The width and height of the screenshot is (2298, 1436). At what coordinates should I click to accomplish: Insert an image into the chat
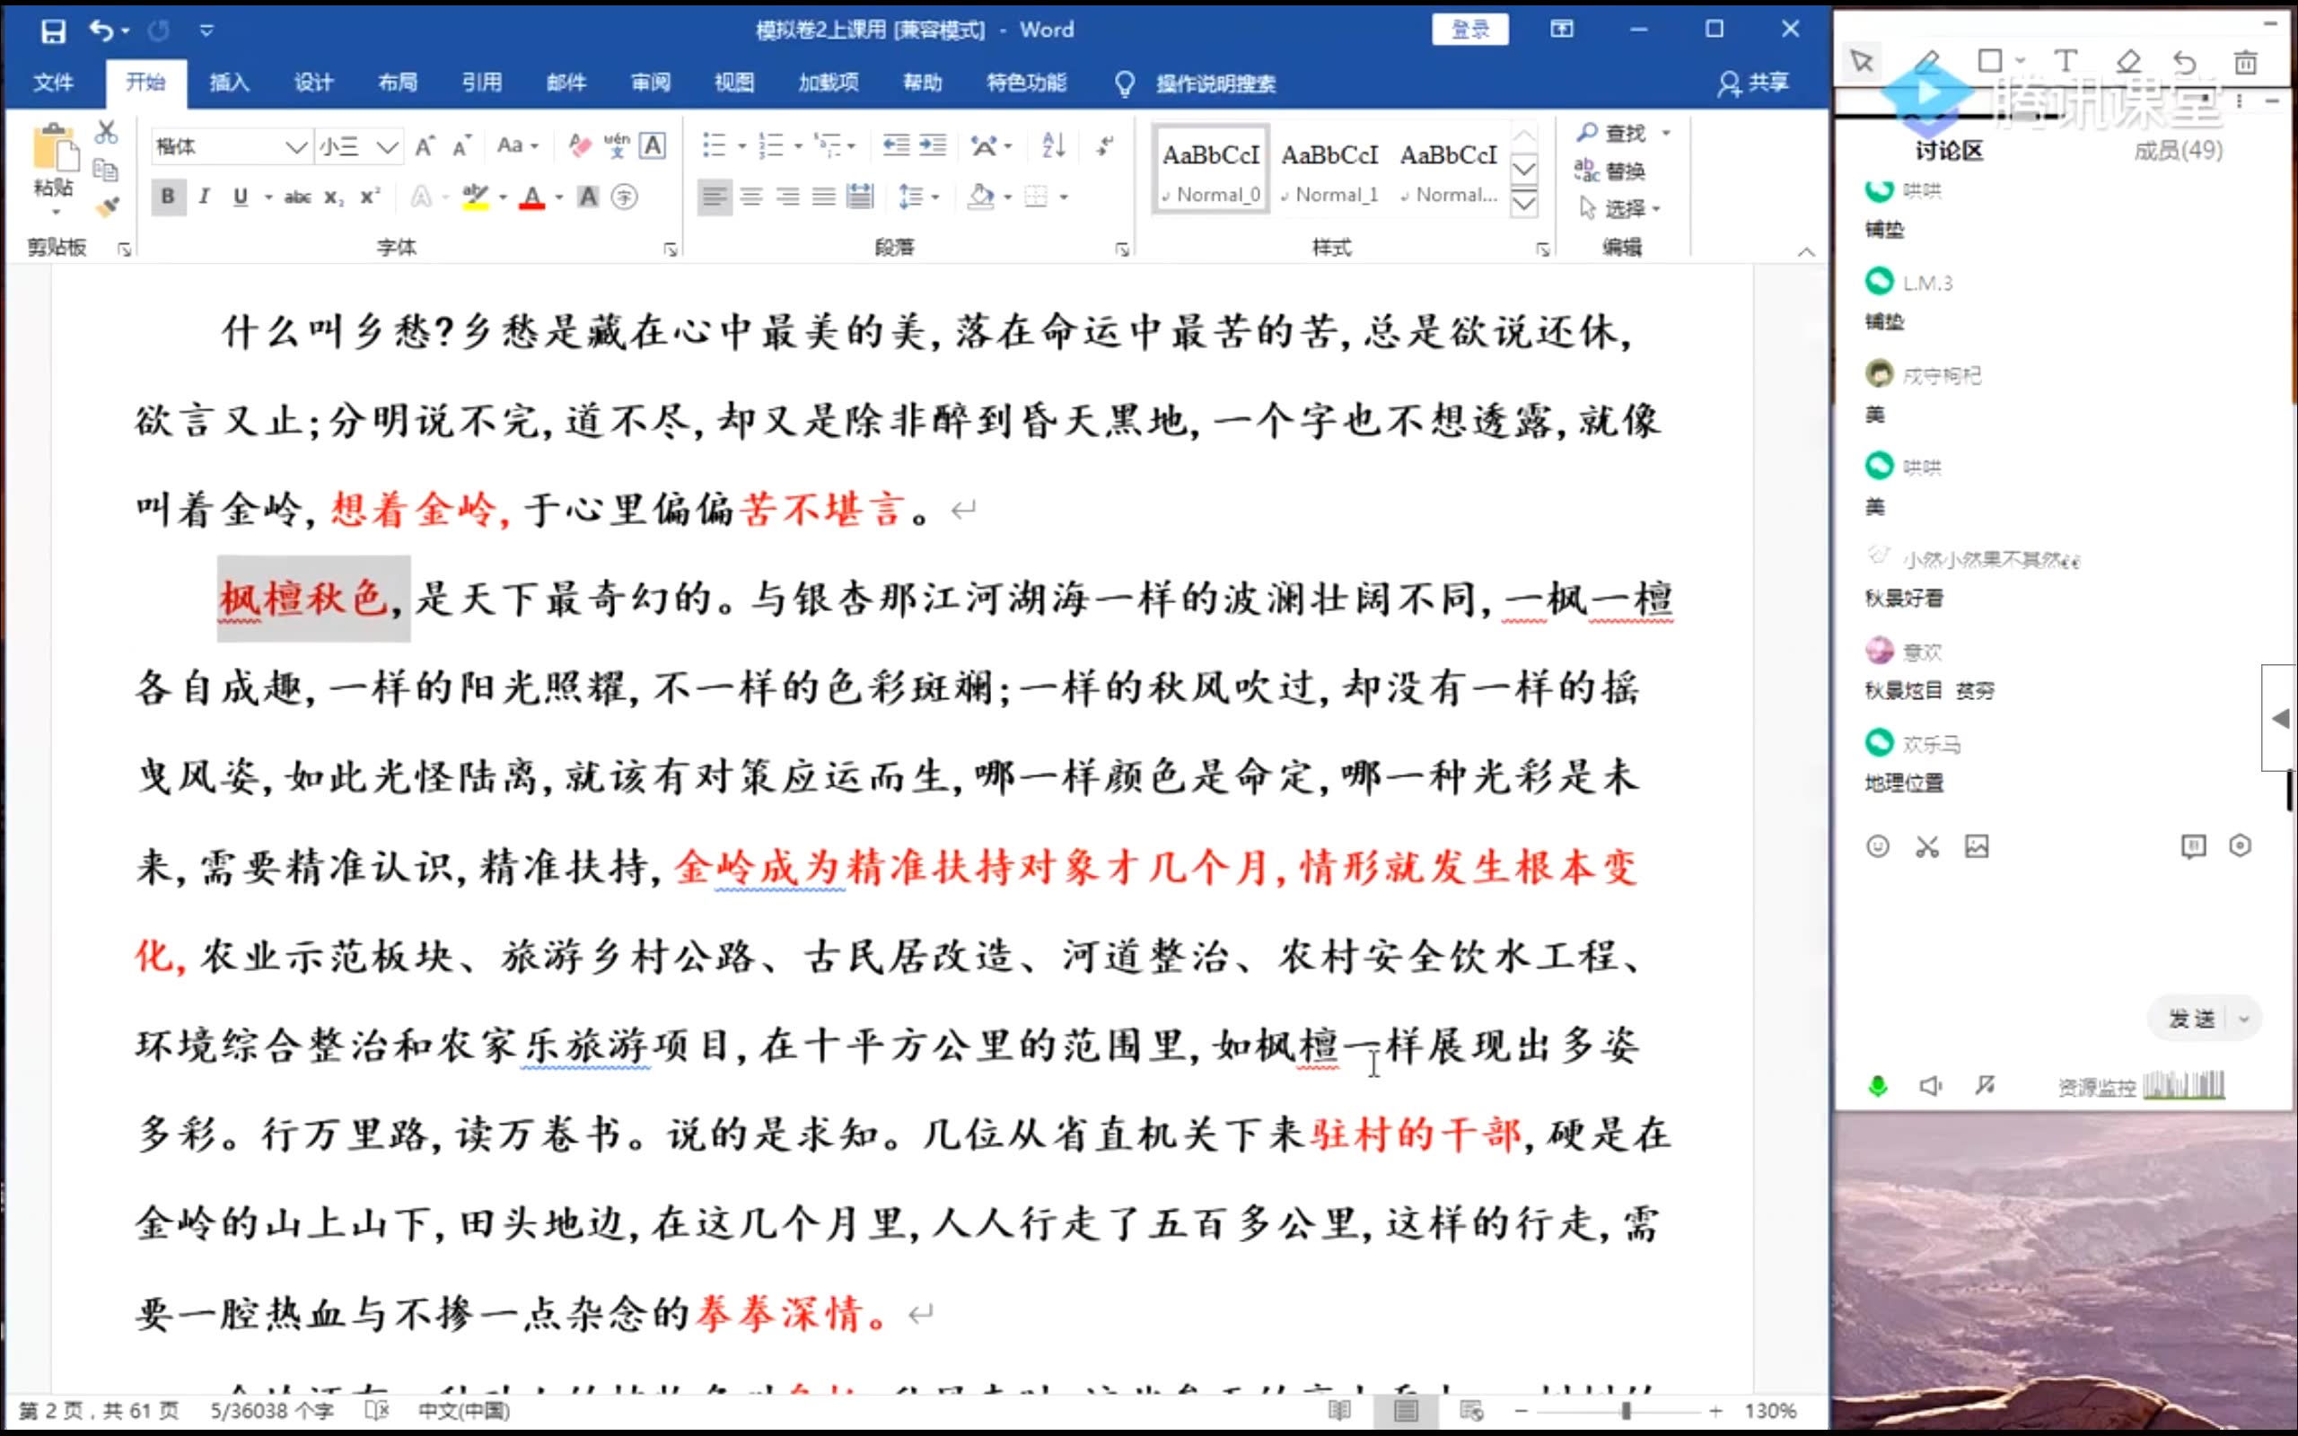1976,846
